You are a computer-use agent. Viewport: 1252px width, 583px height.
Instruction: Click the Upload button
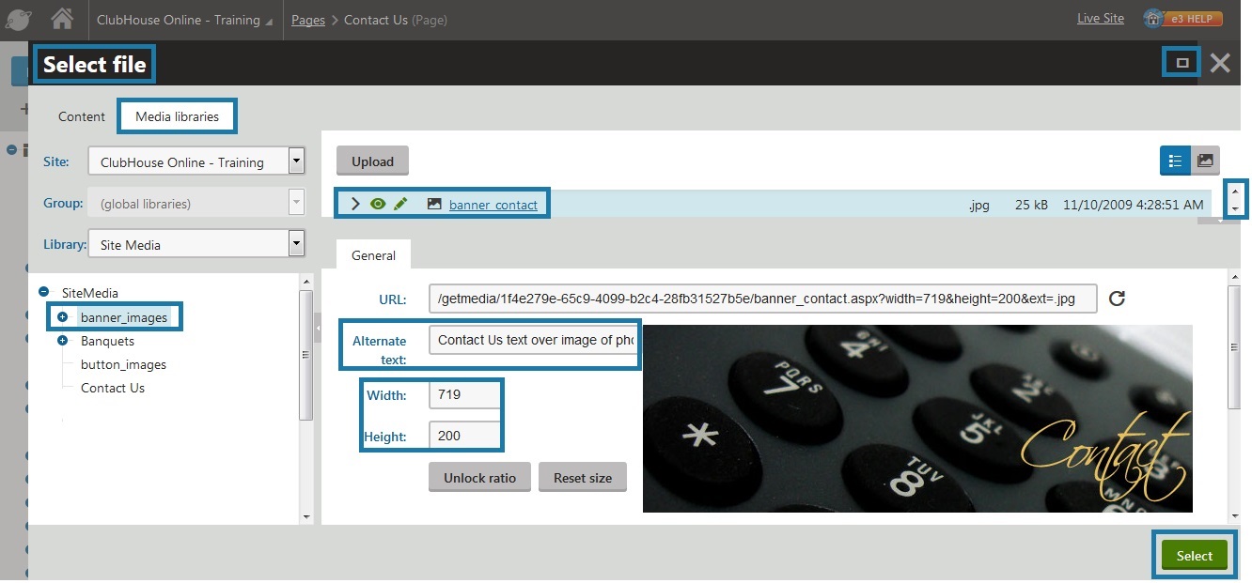coord(372,161)
